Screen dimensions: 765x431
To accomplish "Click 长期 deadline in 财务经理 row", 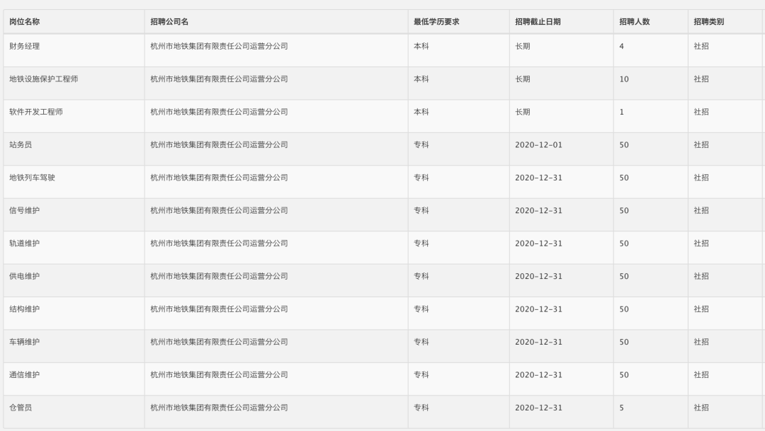I will pos(523,46).
